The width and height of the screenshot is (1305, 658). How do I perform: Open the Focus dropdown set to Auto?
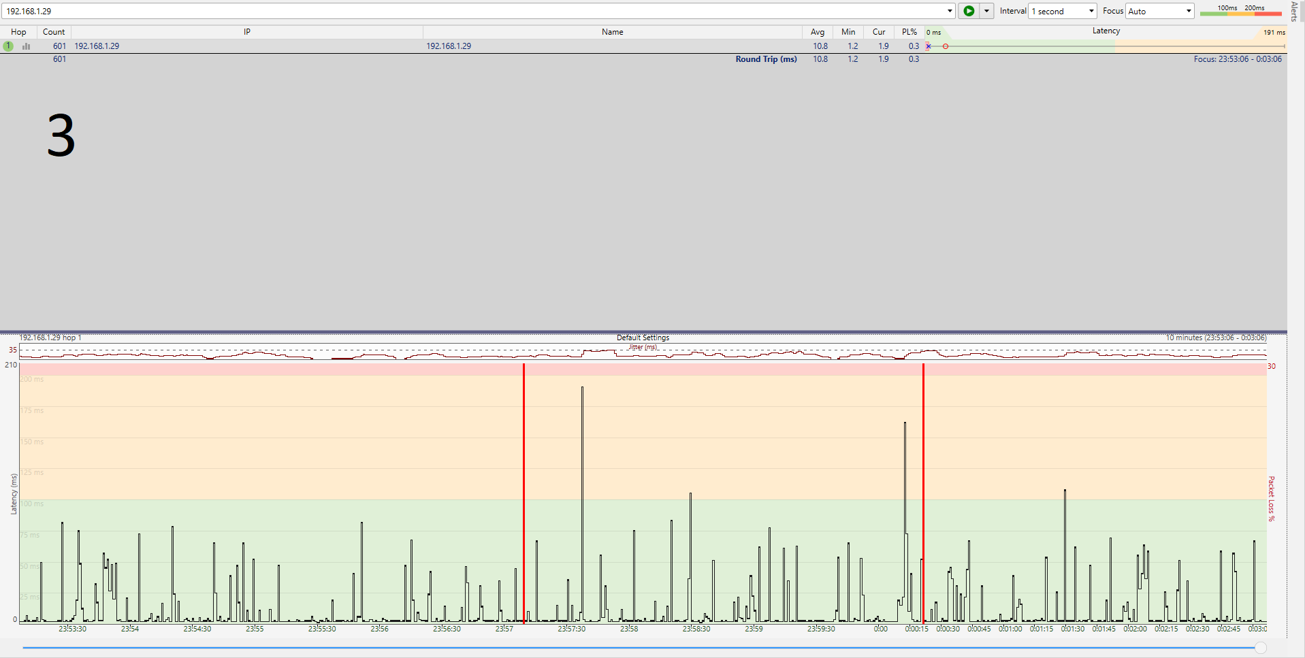[1159, 11]
